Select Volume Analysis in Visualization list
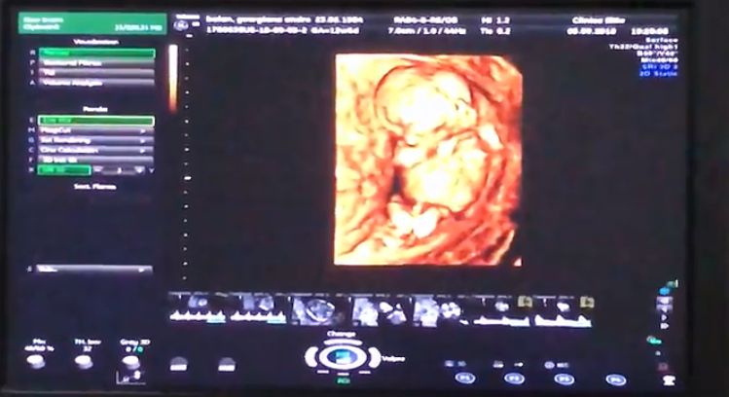 tap(96, 84)
